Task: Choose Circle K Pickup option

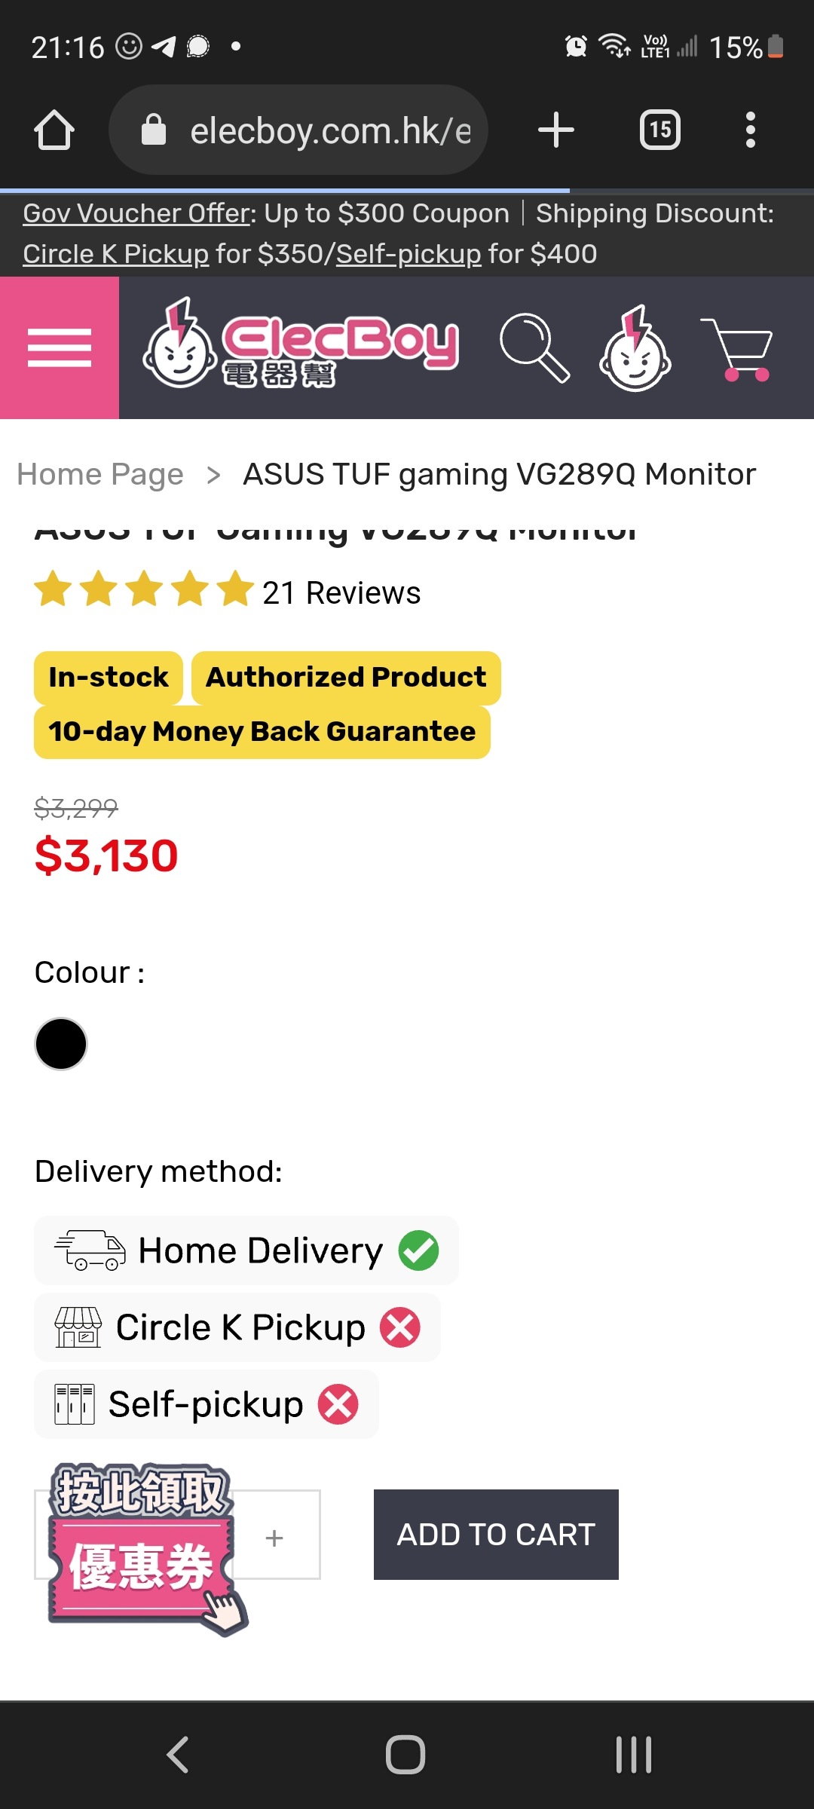Action: tap(237, 1327)
